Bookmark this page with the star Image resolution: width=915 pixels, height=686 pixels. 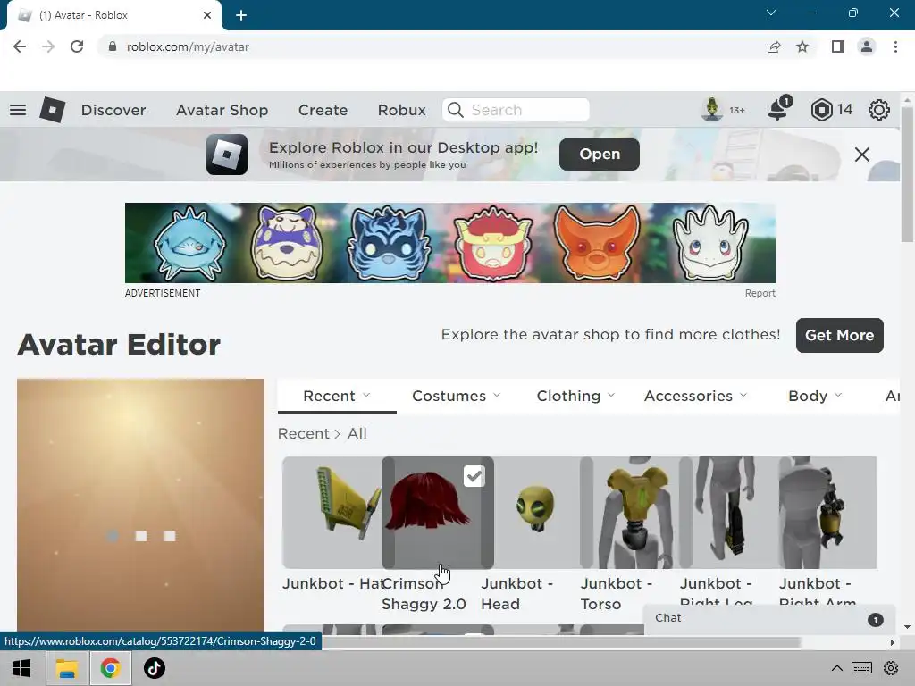(x=802, y=46)
